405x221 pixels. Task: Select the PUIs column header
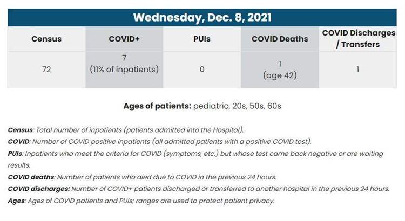point(202,39)
